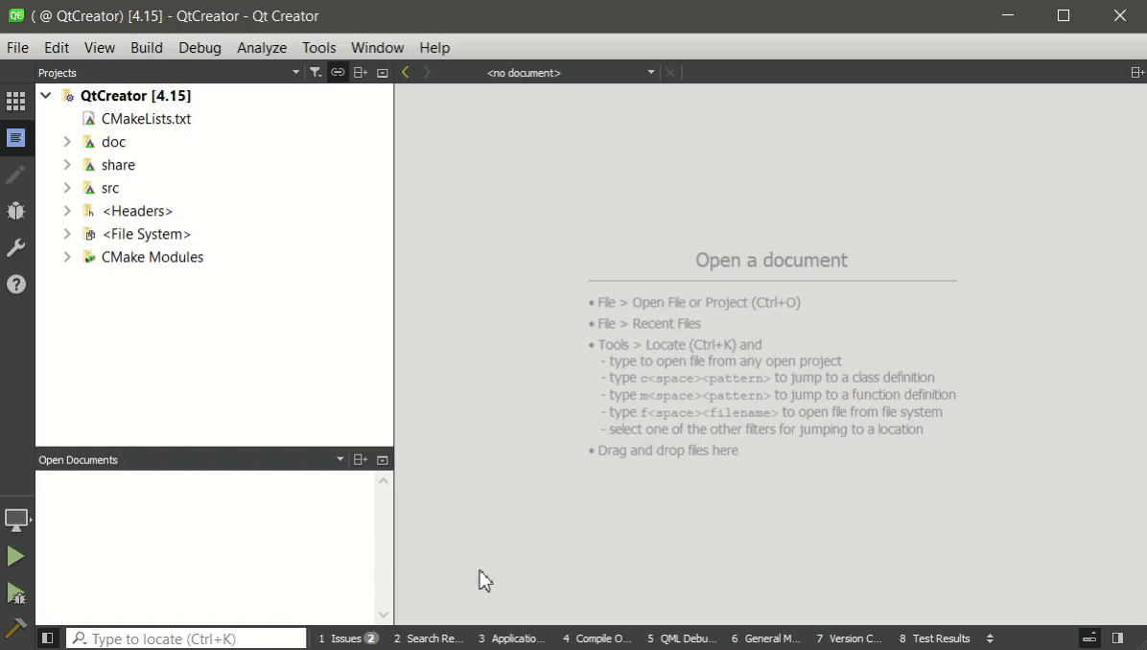The width and height of the screenshot is (1147, 650).
Task: Open the Welcome mode grid icon
Action: [16, 102]
